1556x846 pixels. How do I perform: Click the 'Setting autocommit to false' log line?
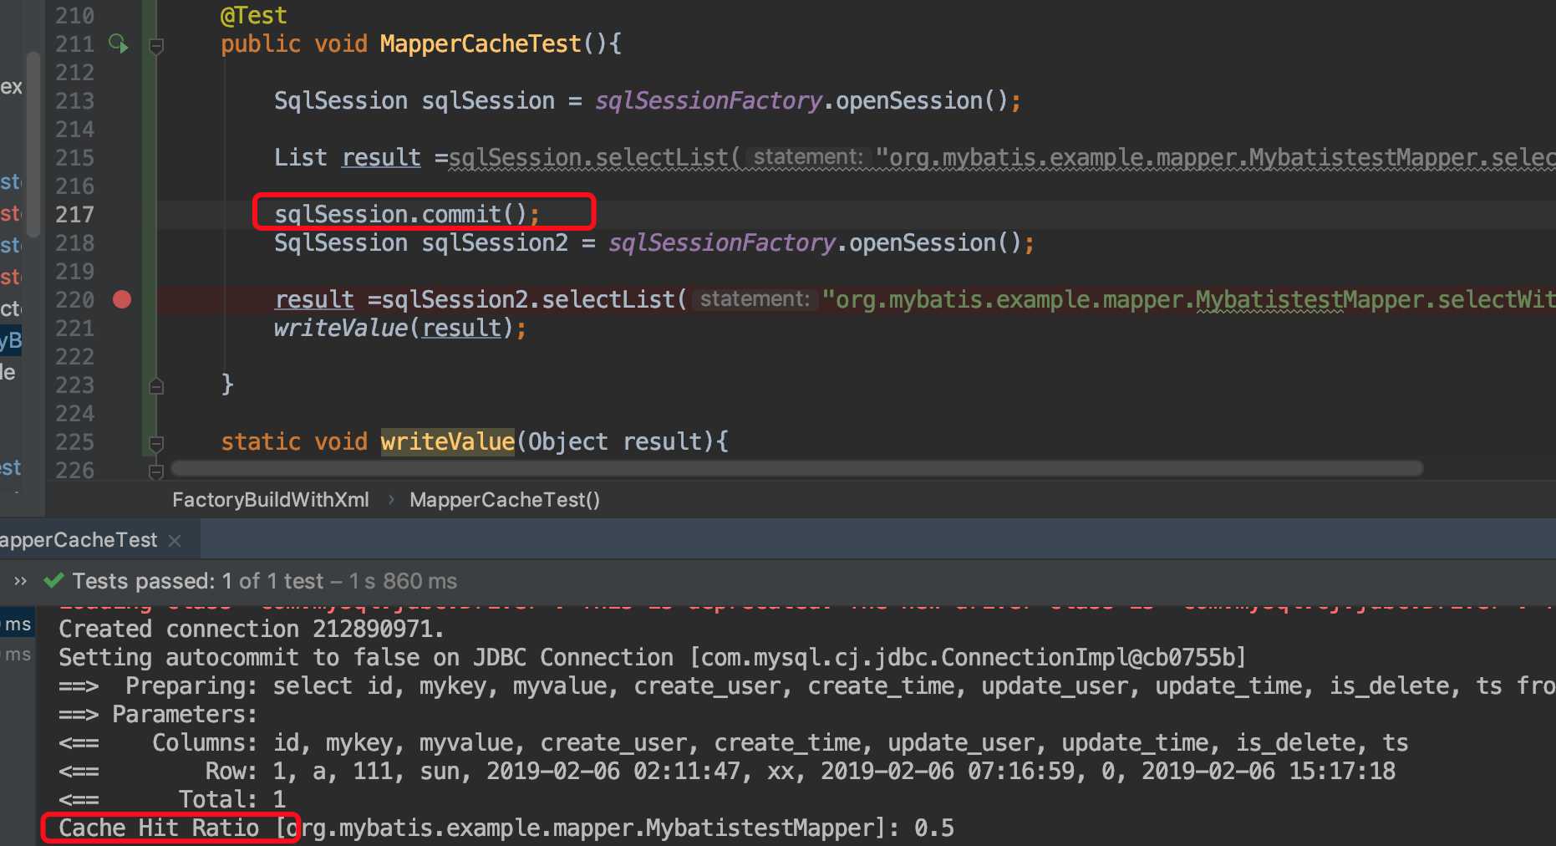[x=652, y=657]
